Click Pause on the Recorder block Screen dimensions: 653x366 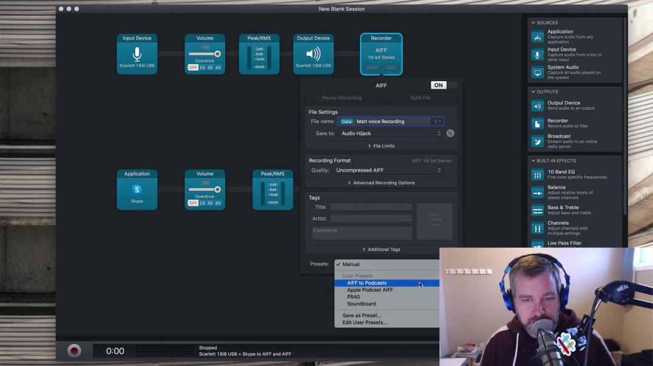click(372, 67)
